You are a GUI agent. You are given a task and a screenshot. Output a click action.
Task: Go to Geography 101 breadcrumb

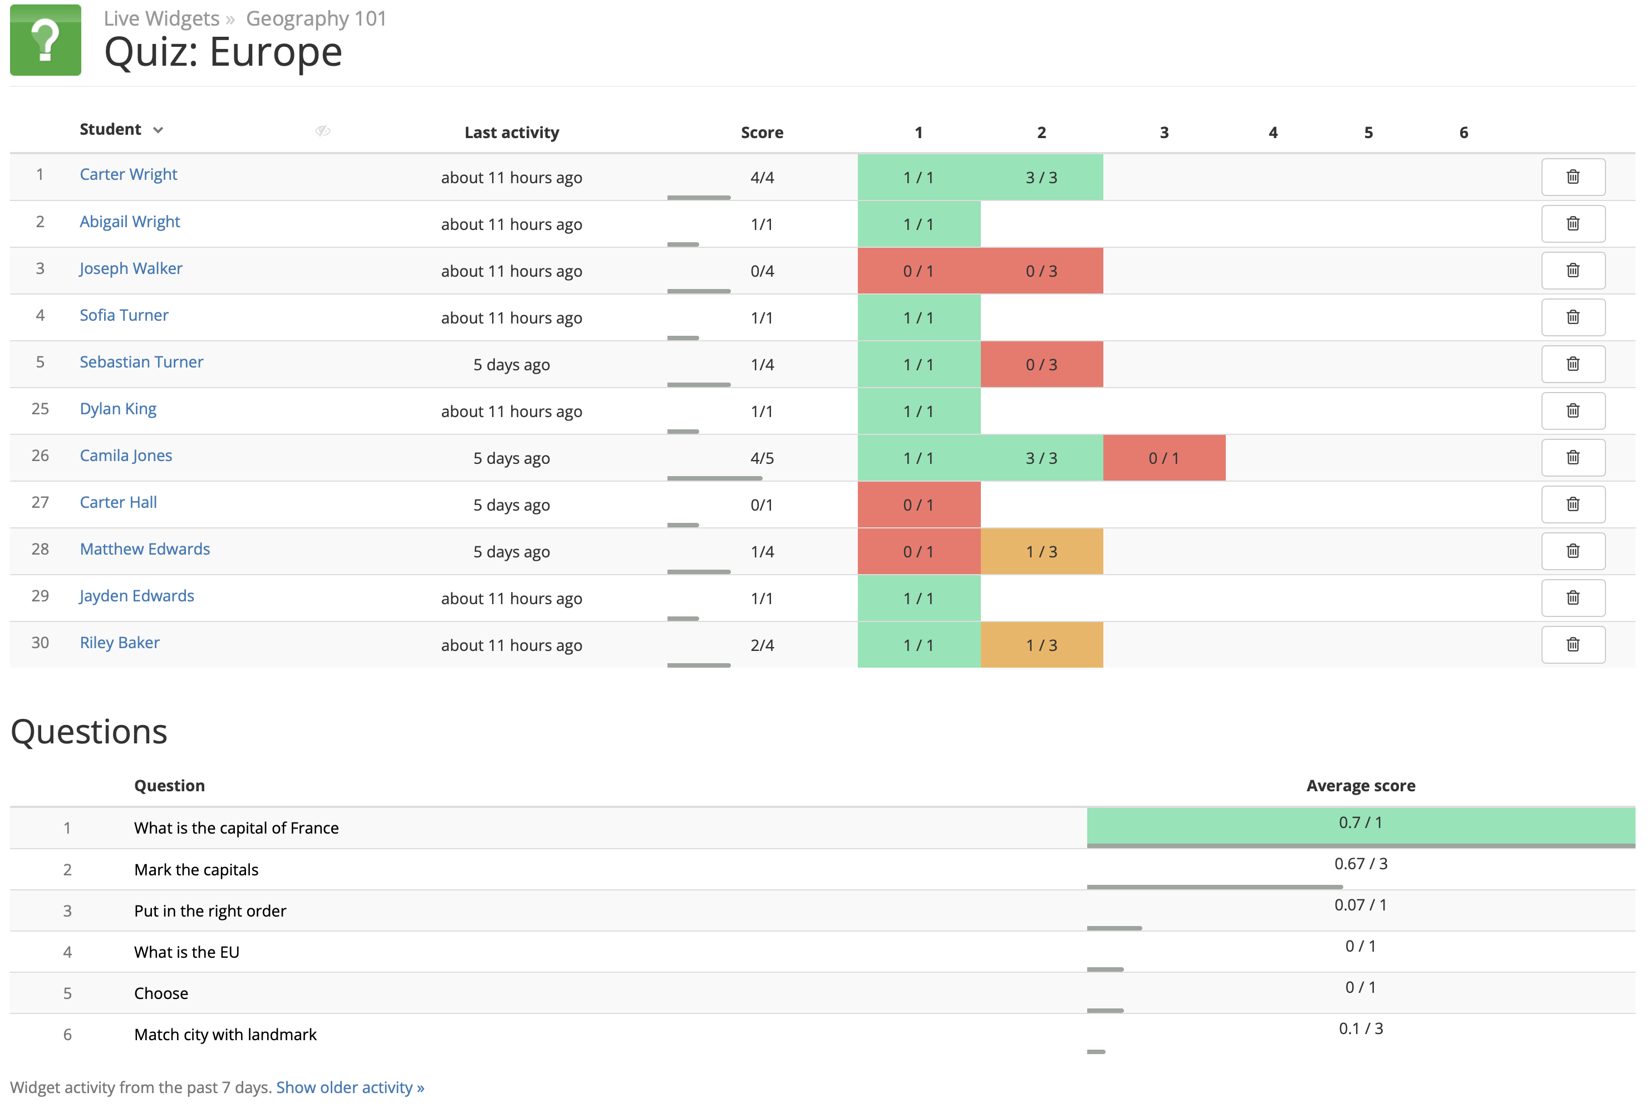coord(316,18)
